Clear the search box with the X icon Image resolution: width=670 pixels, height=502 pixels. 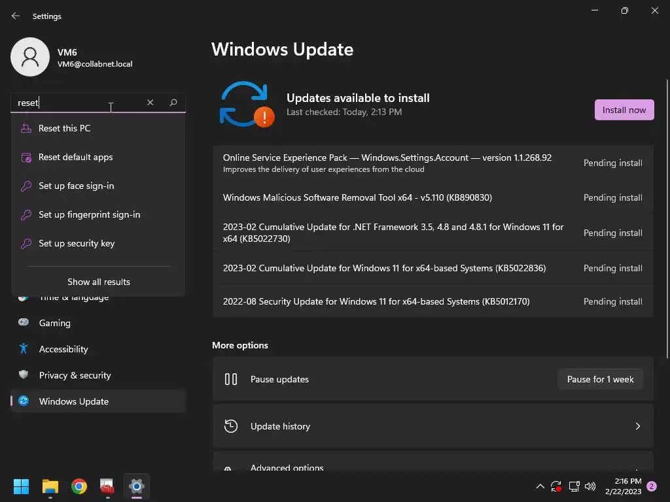[150, 103]
